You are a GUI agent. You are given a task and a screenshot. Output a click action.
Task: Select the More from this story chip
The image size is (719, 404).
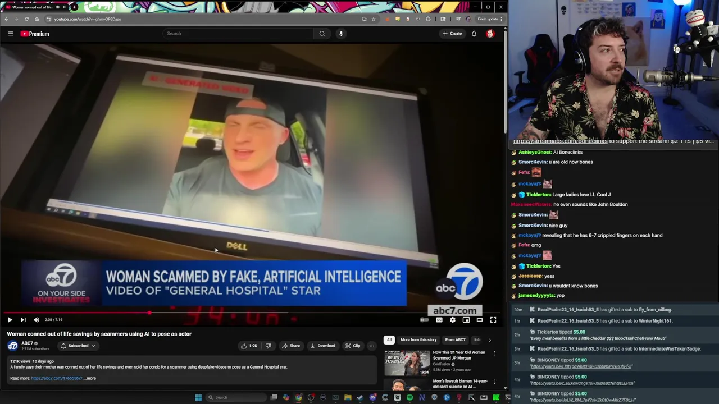click(x=418, y=339)
